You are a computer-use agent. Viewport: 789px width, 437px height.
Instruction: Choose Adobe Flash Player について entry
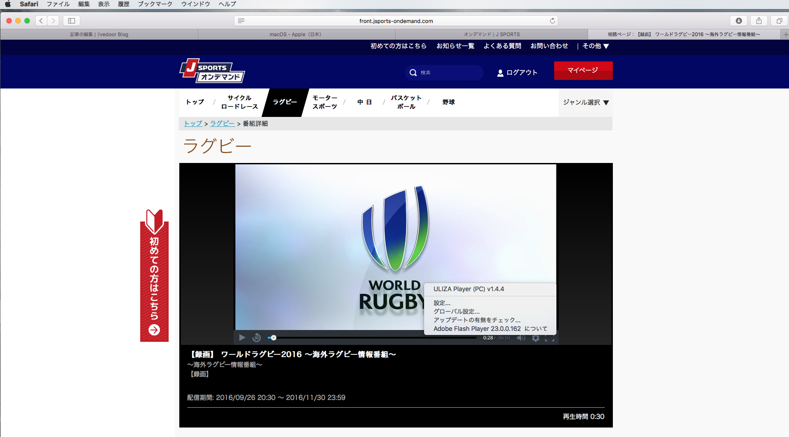coord(490,329)
